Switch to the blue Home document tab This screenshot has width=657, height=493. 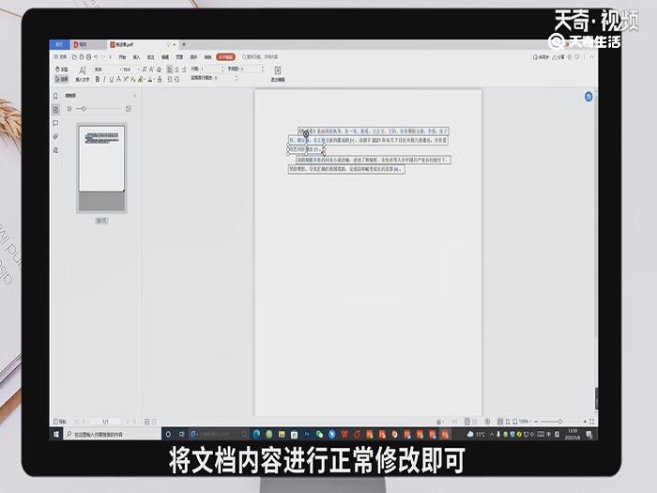pyautogui.click(x=59, y=44)
